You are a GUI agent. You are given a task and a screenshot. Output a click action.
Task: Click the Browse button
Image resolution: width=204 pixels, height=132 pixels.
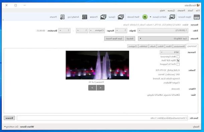[x=9, y=118]
